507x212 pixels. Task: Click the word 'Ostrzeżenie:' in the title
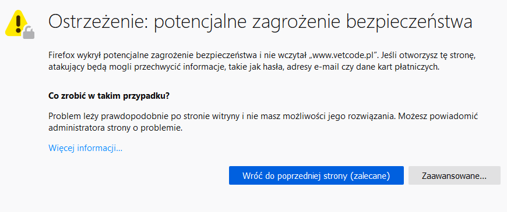pos(98,23)
